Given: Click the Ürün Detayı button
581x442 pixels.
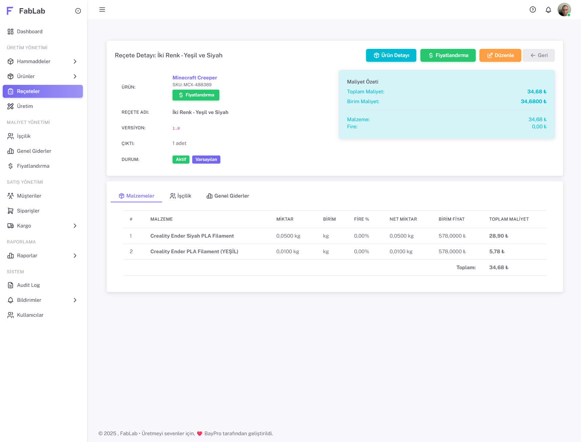Looking at the screenshot, I should coord(391,55).
